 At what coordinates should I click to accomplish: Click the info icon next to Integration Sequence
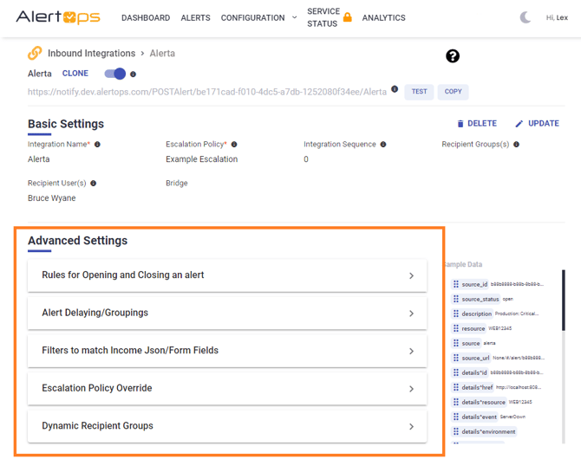[383, 145]
